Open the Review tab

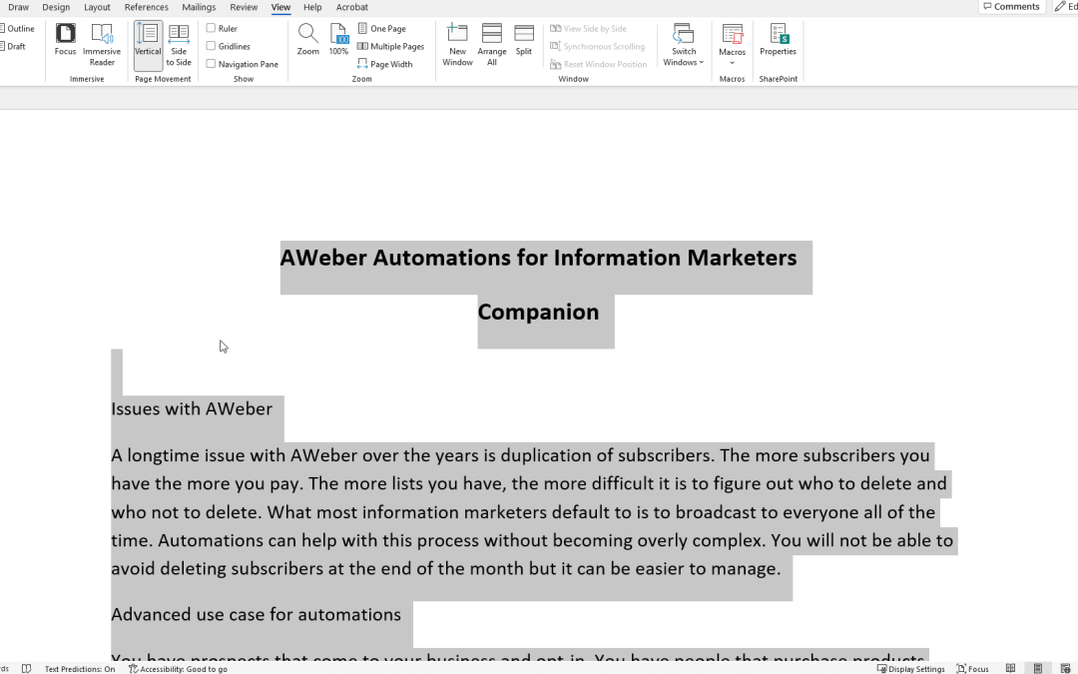tap(244, 7)
